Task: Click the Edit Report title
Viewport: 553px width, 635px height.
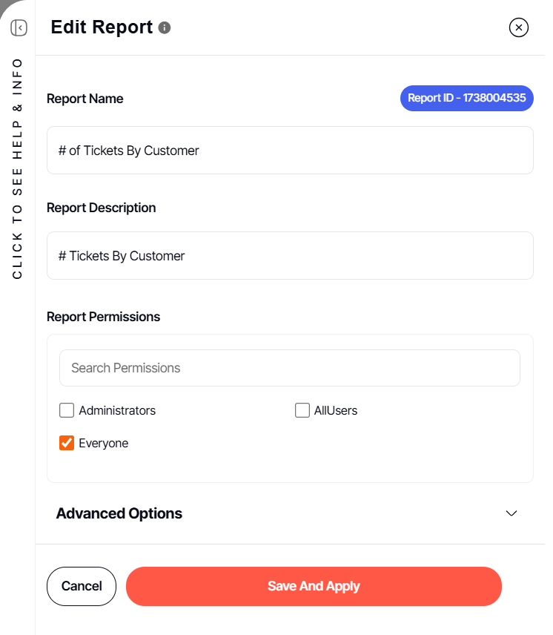Action: tap(102, 27)
